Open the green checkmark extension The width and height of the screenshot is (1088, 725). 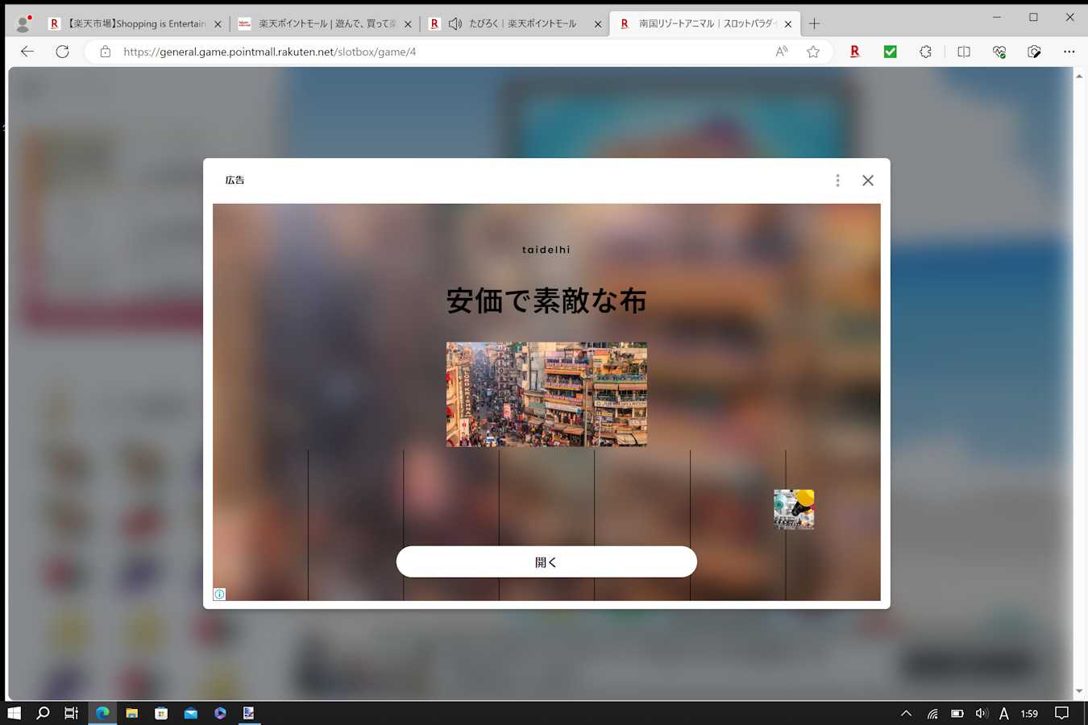[891, 52]
